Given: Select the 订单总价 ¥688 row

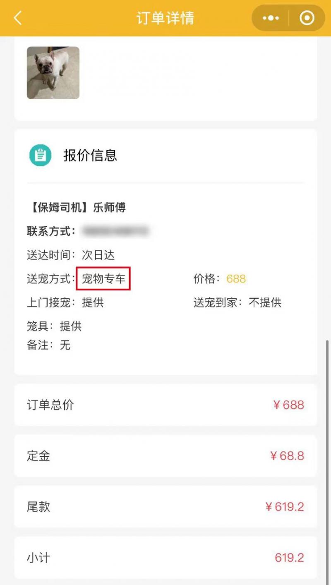Looking at the screenshot, I should pos(165,405).
